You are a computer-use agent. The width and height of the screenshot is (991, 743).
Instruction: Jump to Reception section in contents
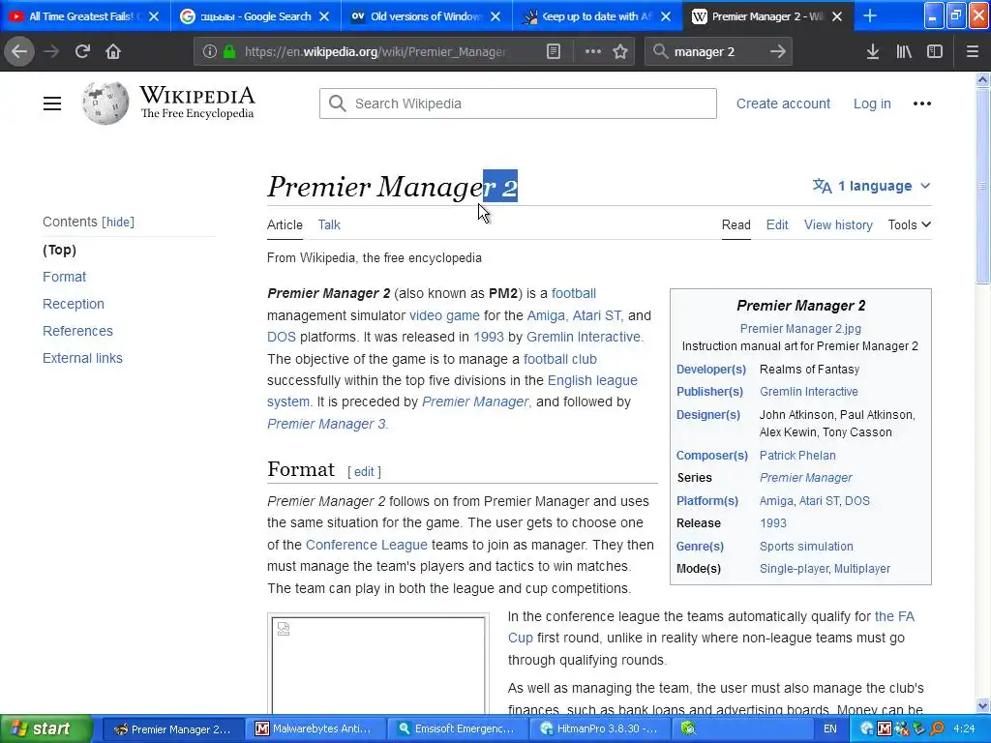pyautogui.click(x=74, y=304)
